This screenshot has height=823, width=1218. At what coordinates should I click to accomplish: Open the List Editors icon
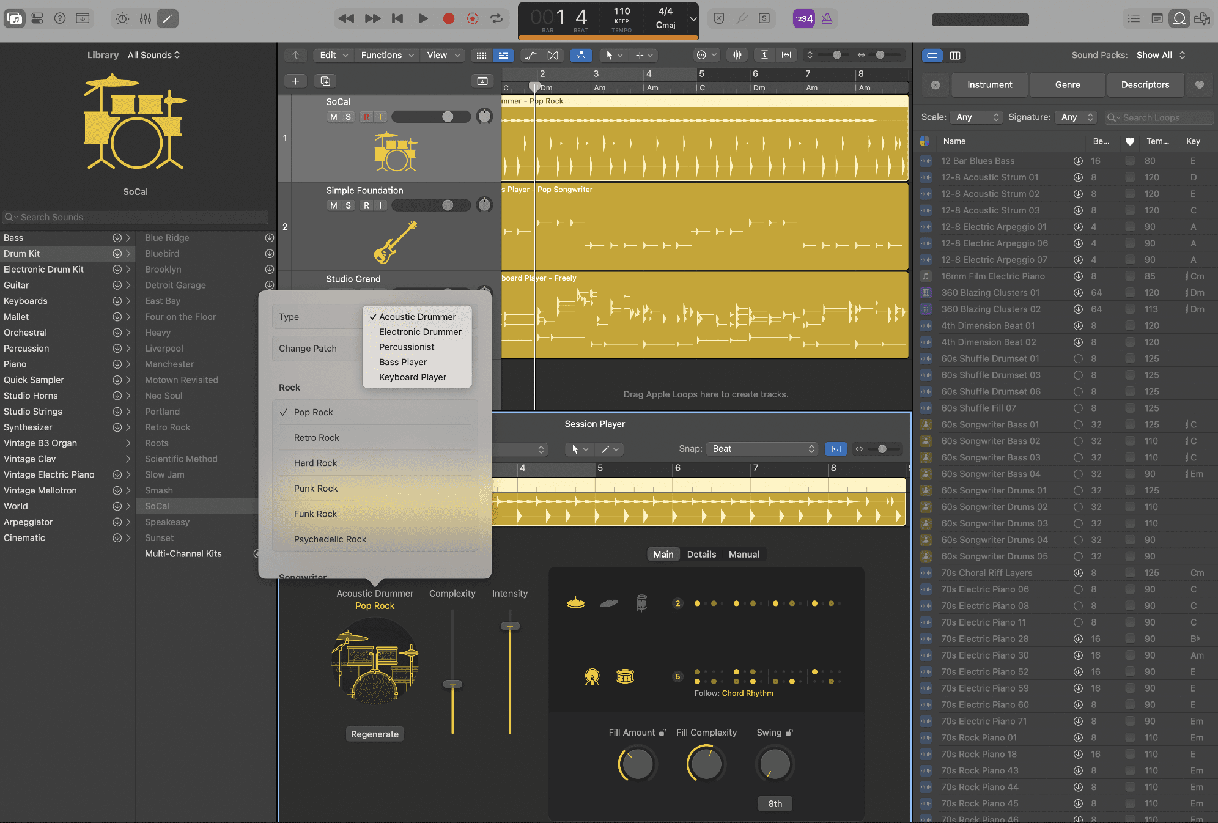tap(1134, 18)
